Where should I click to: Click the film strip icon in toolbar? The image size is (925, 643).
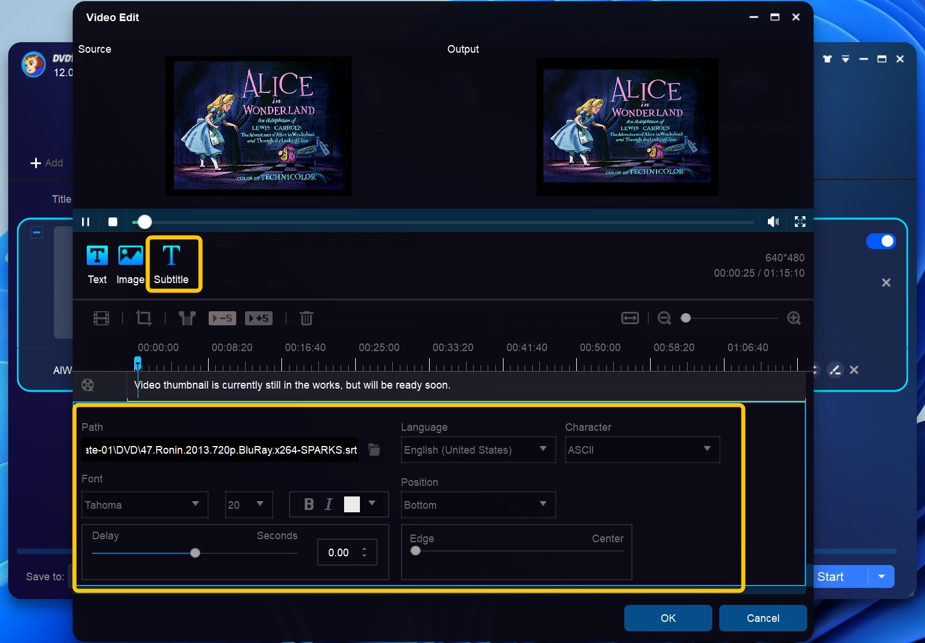coord(101,318)
